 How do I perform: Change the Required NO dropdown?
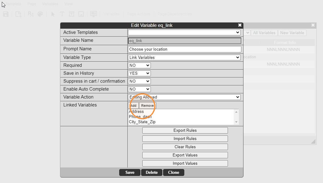point(139,65)
